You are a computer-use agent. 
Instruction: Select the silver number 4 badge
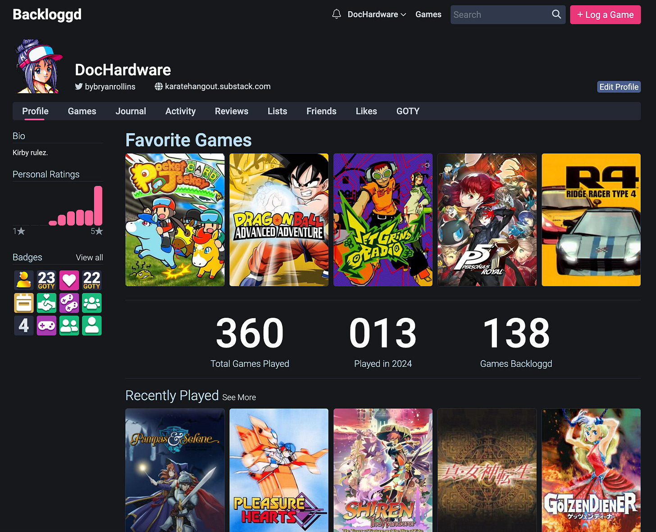pos(24,325)
